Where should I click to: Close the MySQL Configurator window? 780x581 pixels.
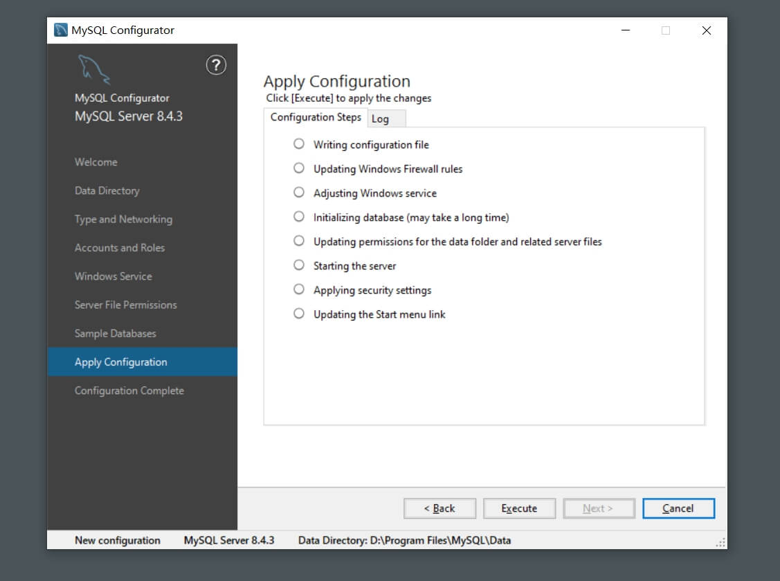point(707,30)
